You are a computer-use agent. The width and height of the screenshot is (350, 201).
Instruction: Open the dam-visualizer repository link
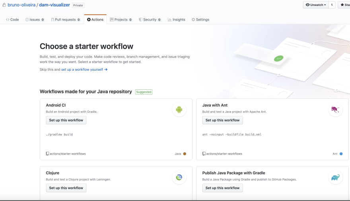(x=54, y=5)
